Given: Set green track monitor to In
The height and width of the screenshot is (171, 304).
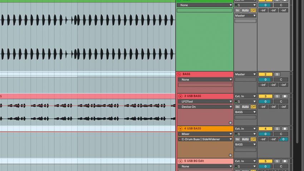Looking at the screenshot, I should (x=237, y=10).
